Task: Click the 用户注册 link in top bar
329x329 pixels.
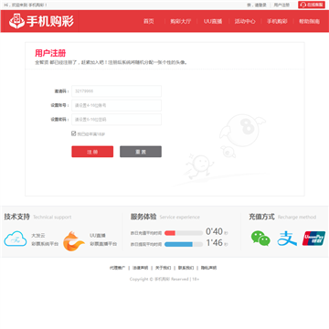Action: (x=281, y=5)
